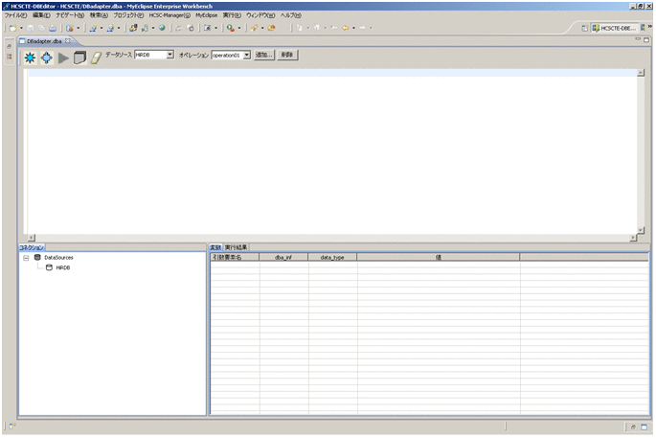656x438 pixels.
Task: Click the HCSCTE-DBE perspective icon at top right
Action: coord(622,29)
